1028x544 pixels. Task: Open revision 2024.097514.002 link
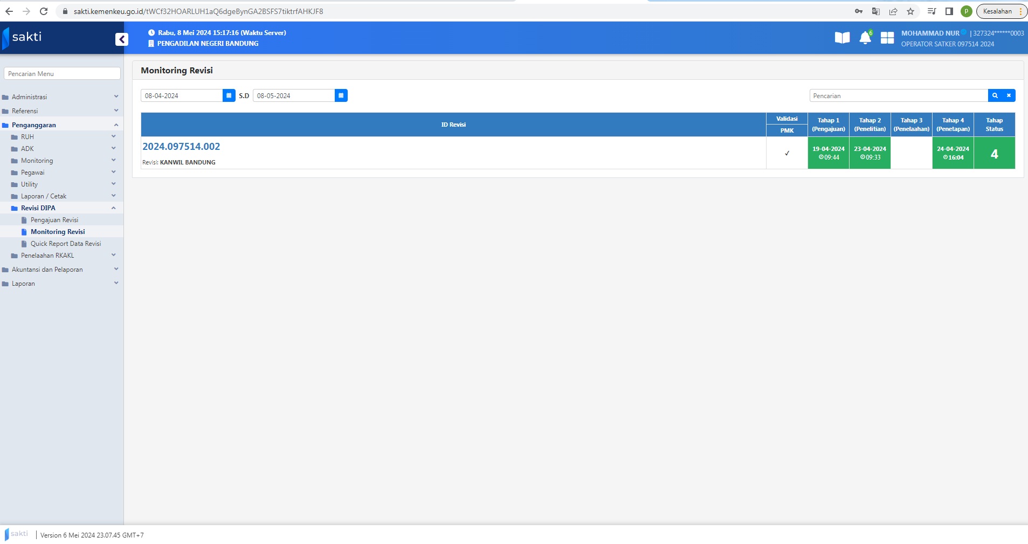(x=181, y=147)
